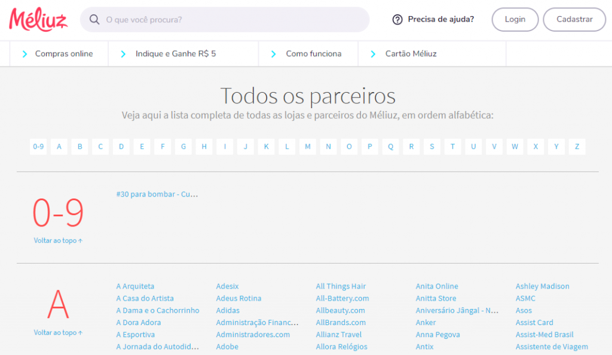Jump to letter M in index

click(308, 146)
